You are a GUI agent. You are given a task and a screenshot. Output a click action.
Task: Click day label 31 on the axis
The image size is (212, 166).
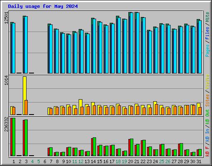[x=199, y=161]
